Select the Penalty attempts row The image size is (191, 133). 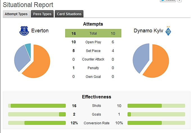[93, 68]
